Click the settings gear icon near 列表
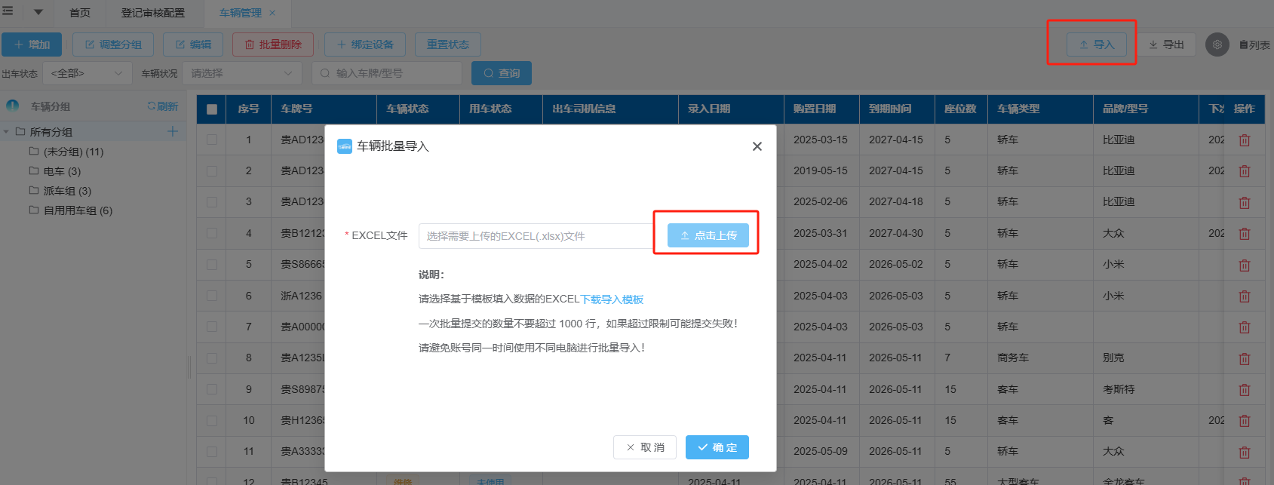1274x485 pixels. pyautogui.click(x=1217, y=45)
